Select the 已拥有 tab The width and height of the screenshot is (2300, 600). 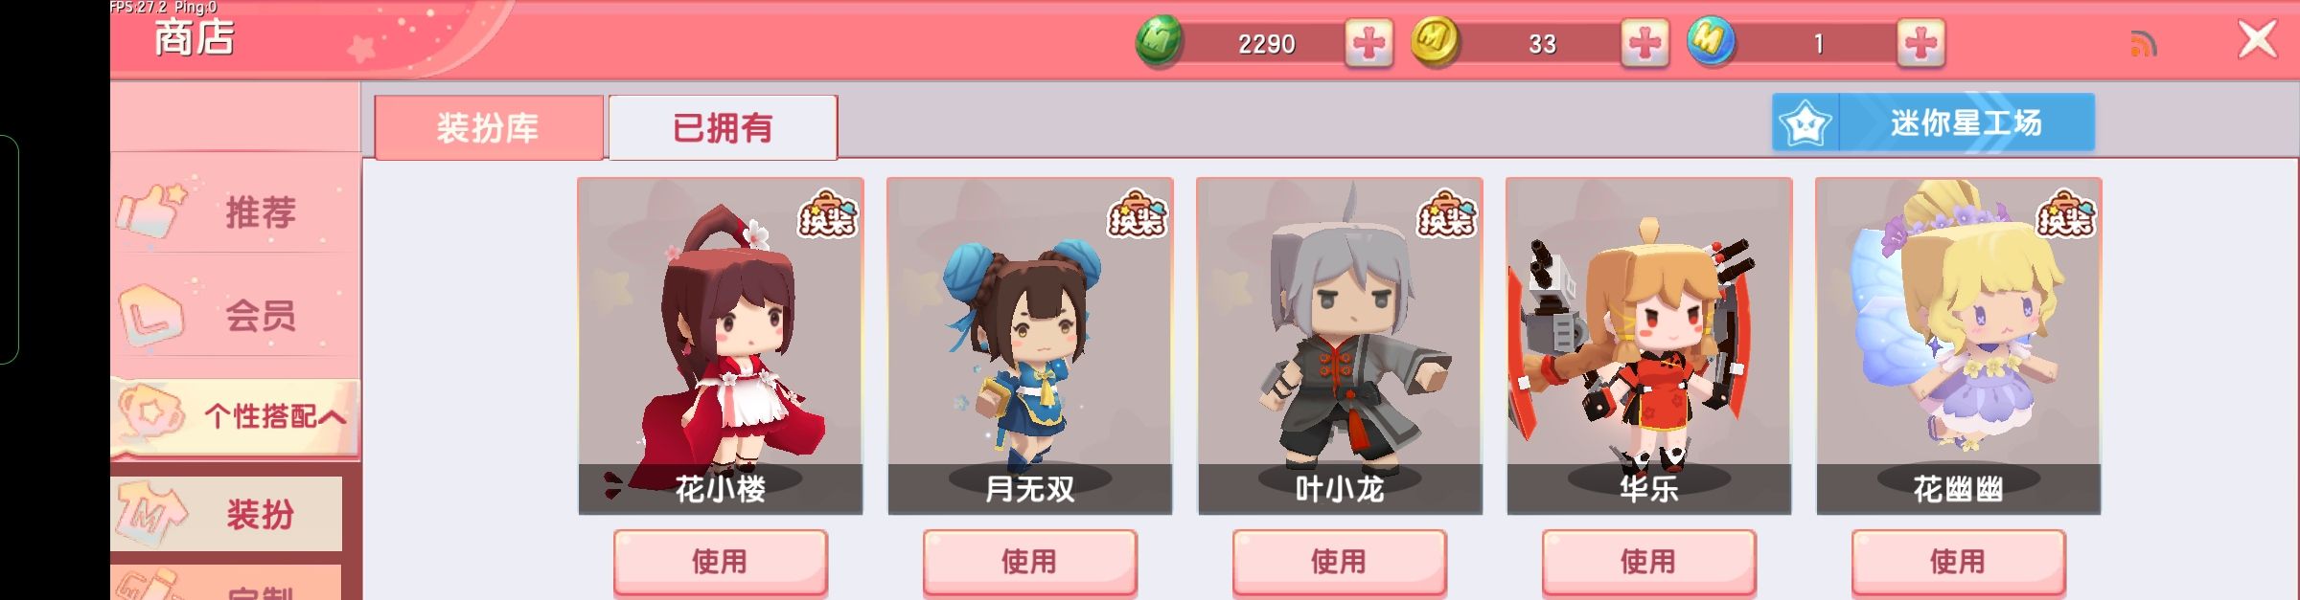(x=723, y=127)
